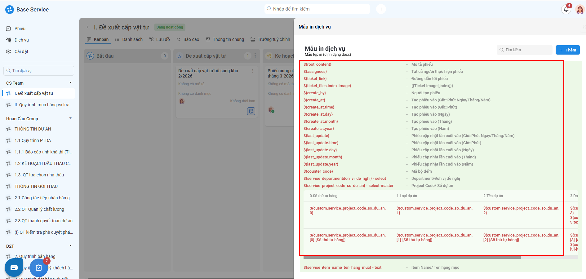
Task: Click the form icon on the kanban card
Action: (251, 111)
